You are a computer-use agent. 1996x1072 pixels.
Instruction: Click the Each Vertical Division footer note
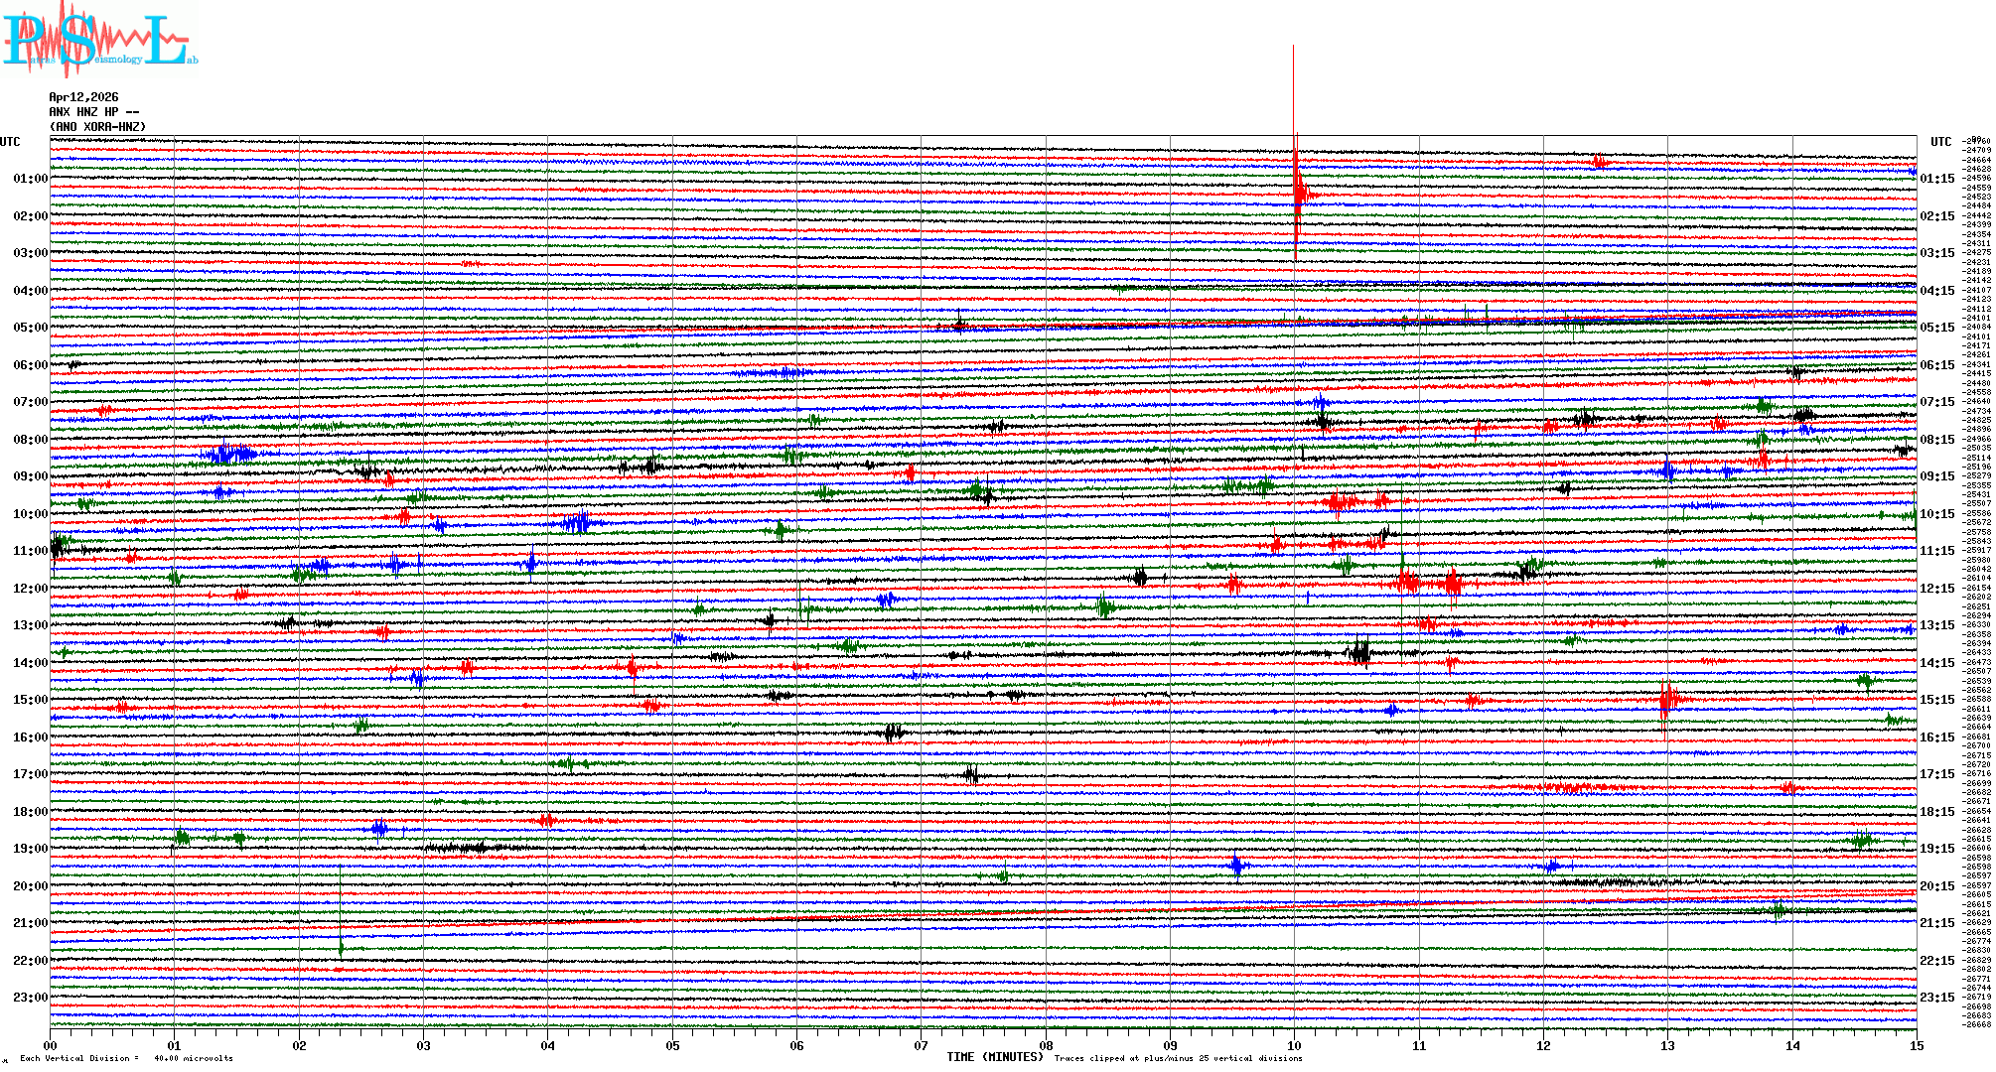pos(126,1058)
